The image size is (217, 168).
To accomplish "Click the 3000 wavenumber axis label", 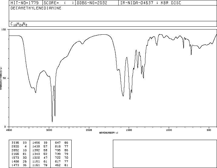I will pyautogui.click(x=49, y=130).
